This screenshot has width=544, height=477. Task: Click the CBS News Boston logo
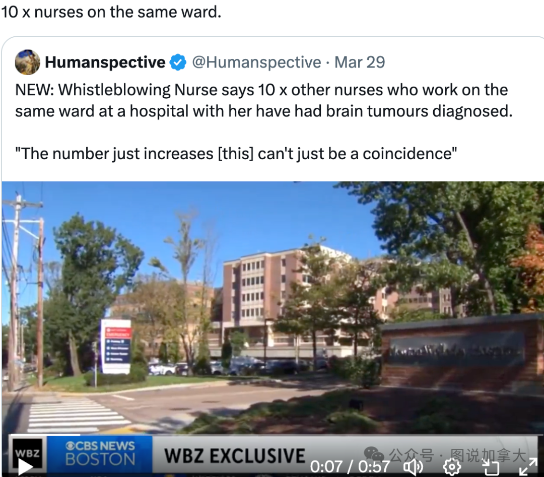click(x=100, y=453)
